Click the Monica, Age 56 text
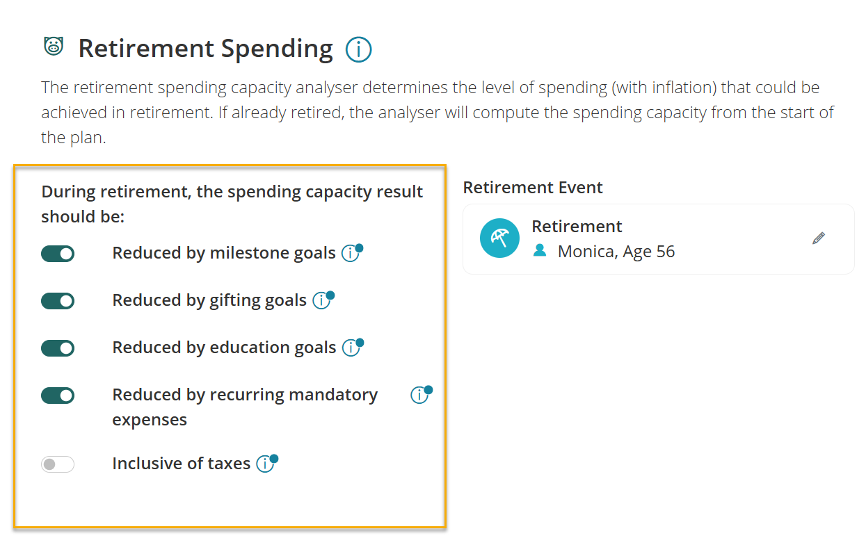The height and width of the screenshot is (554, 866). click(x=616, y=252)
